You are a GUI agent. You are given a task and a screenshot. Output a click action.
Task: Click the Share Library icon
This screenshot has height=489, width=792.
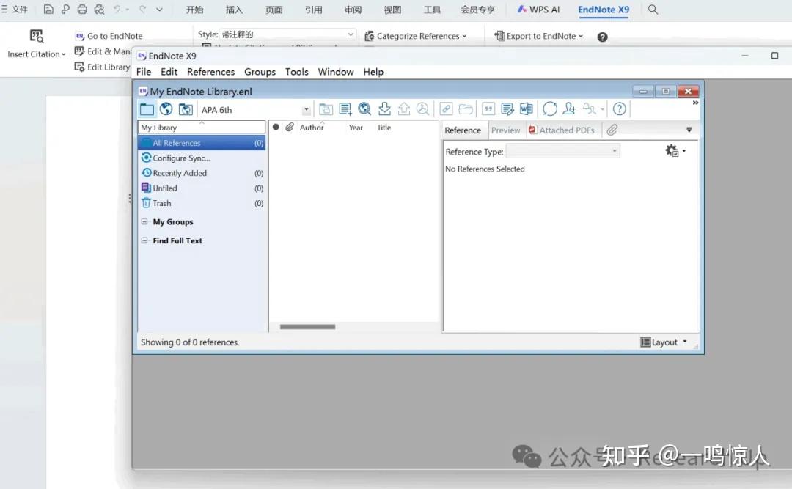(x=569, y=109)
